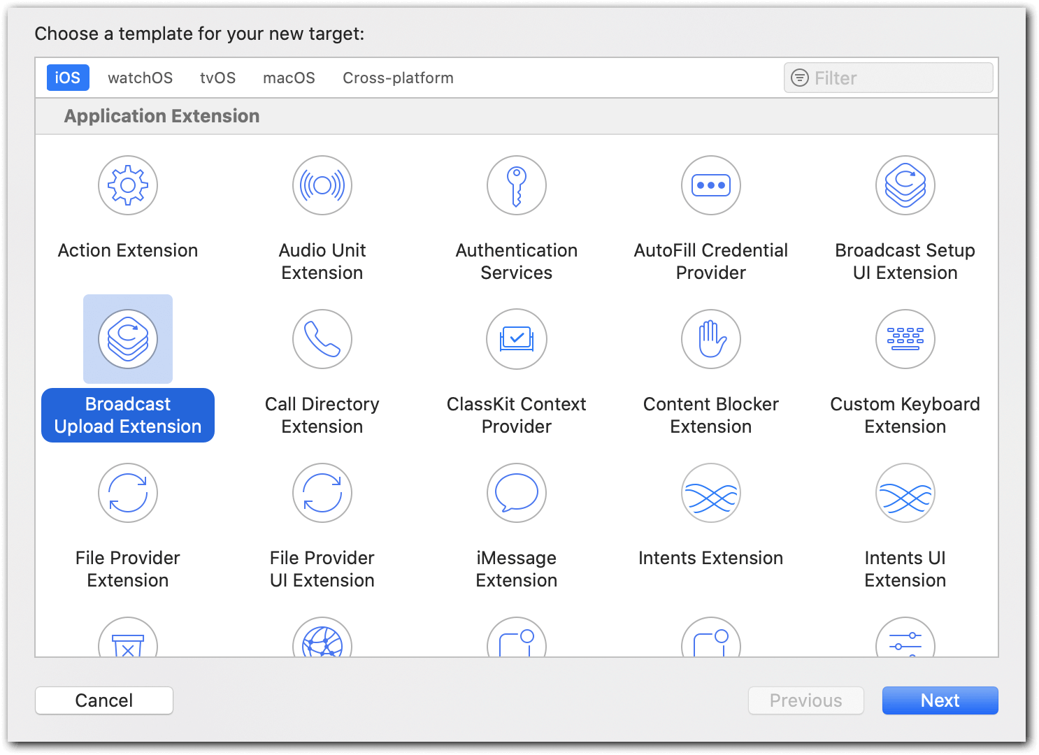Click the Audio Unit Extension label
Screen dimensions: 1039x755
[x=322, y=261]
